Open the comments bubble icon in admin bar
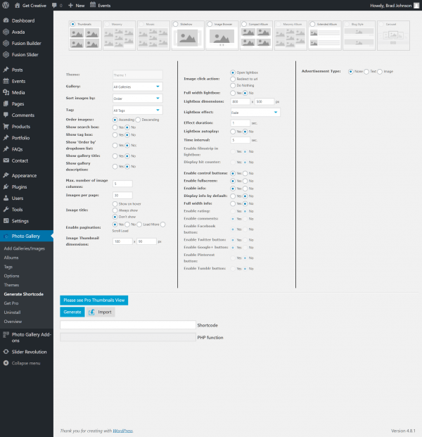 (54, 6)
